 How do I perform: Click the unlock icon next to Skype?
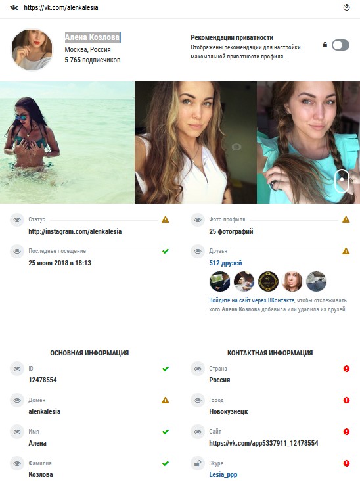198,463
